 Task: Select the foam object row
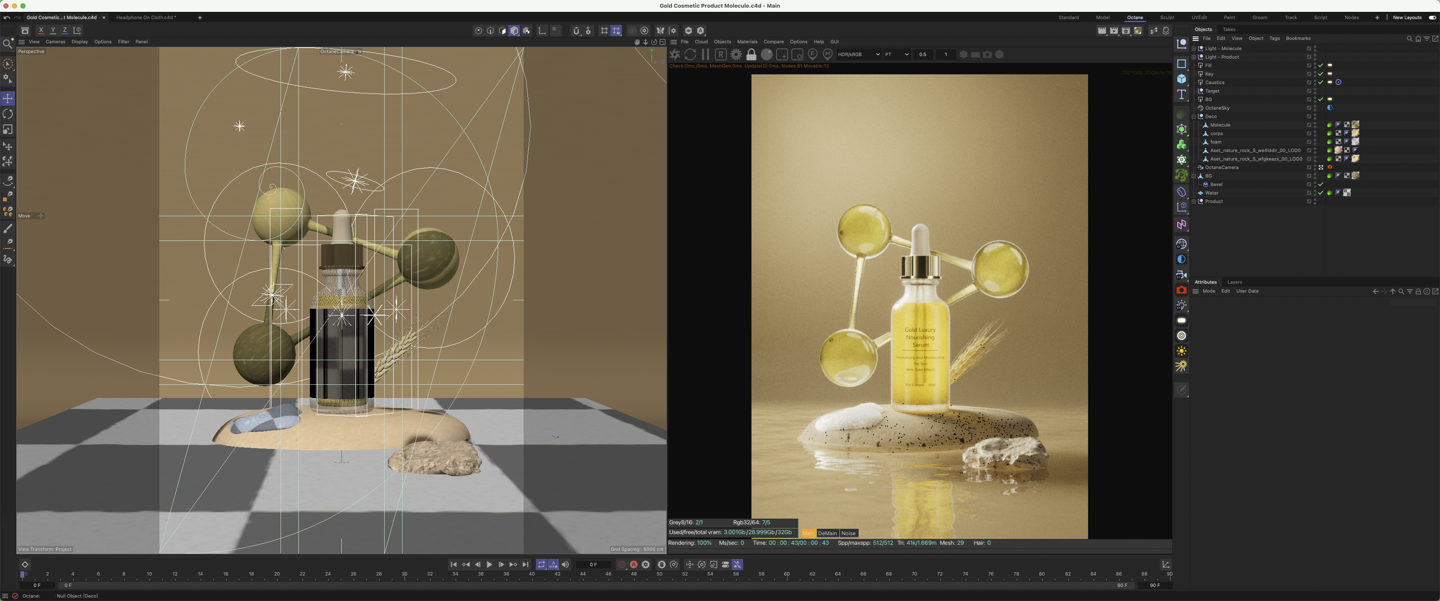pos(1215,142)
